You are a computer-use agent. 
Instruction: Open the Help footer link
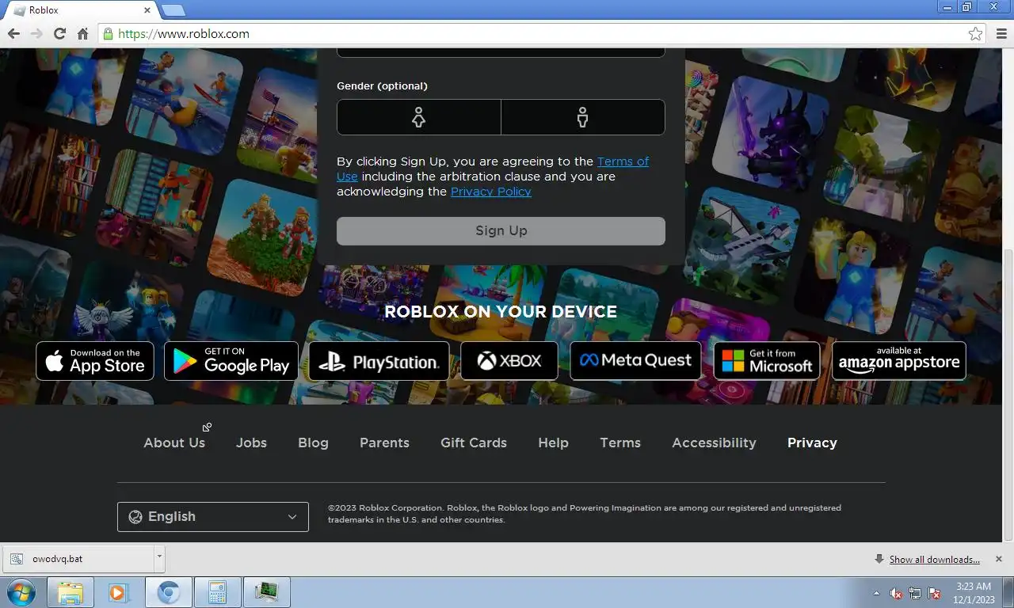tap(553, 443)
